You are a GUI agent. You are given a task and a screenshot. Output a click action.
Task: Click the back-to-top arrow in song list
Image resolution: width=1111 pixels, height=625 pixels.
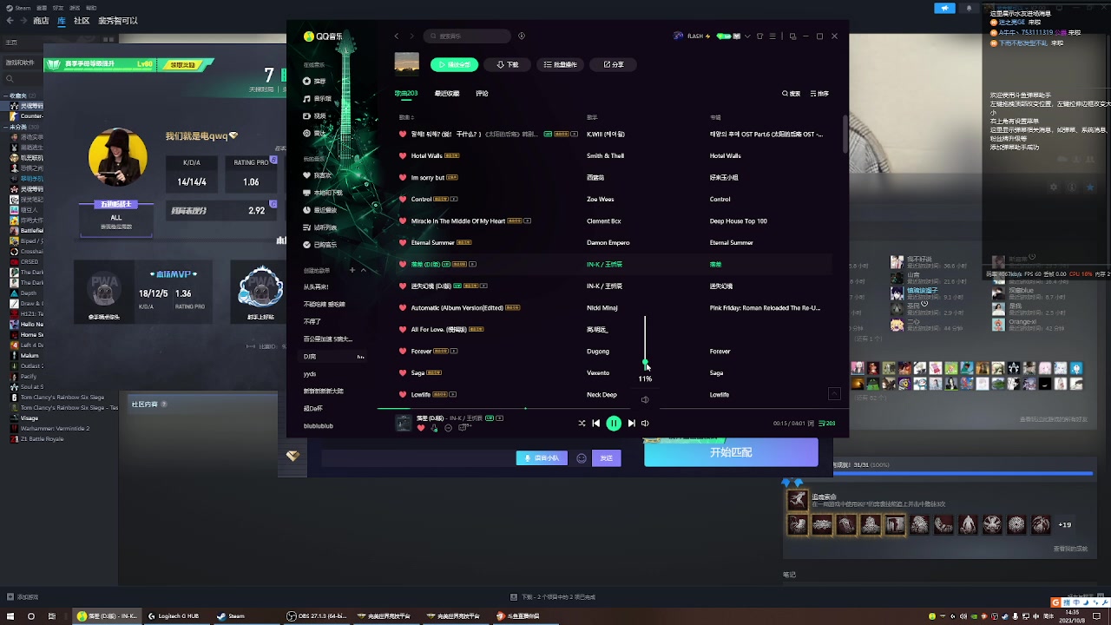pyautogui.click(x=834, y=394)
